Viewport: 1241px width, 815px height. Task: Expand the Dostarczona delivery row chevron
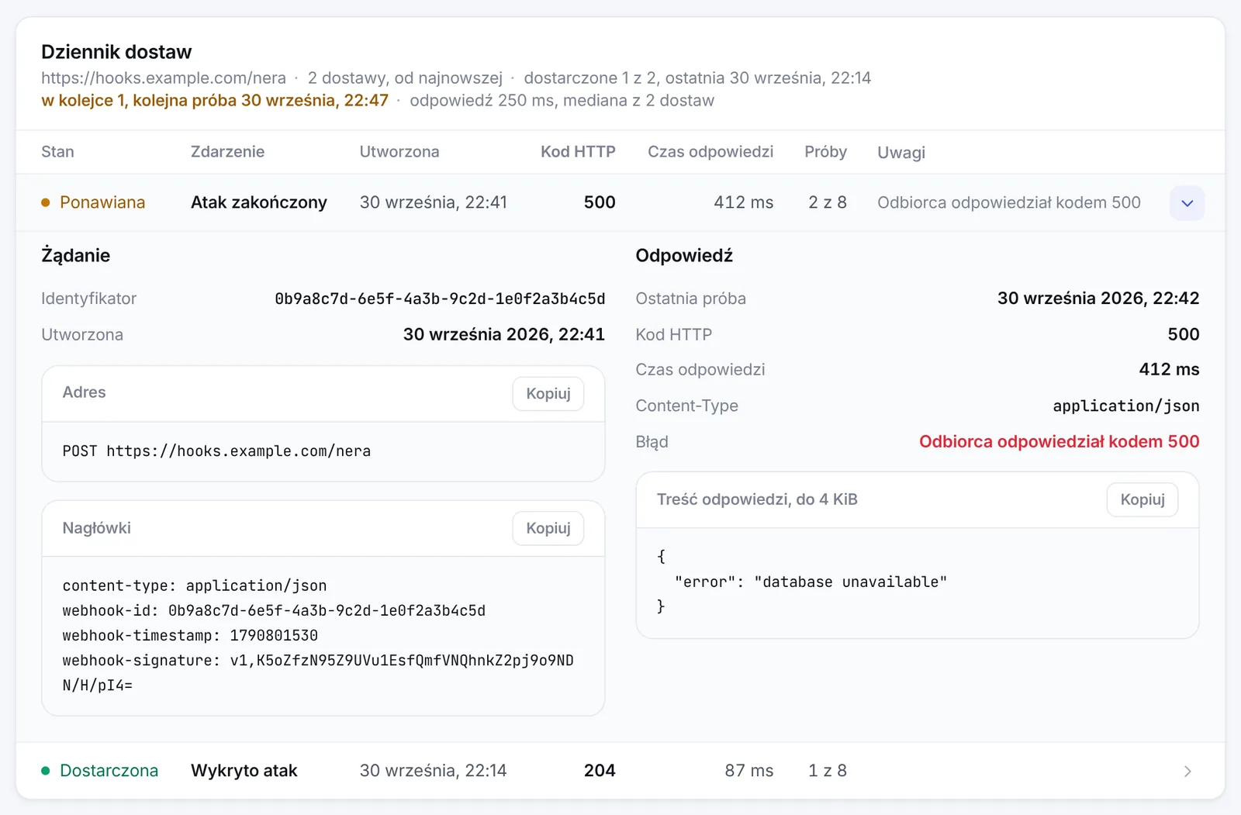pos(1187,771)
